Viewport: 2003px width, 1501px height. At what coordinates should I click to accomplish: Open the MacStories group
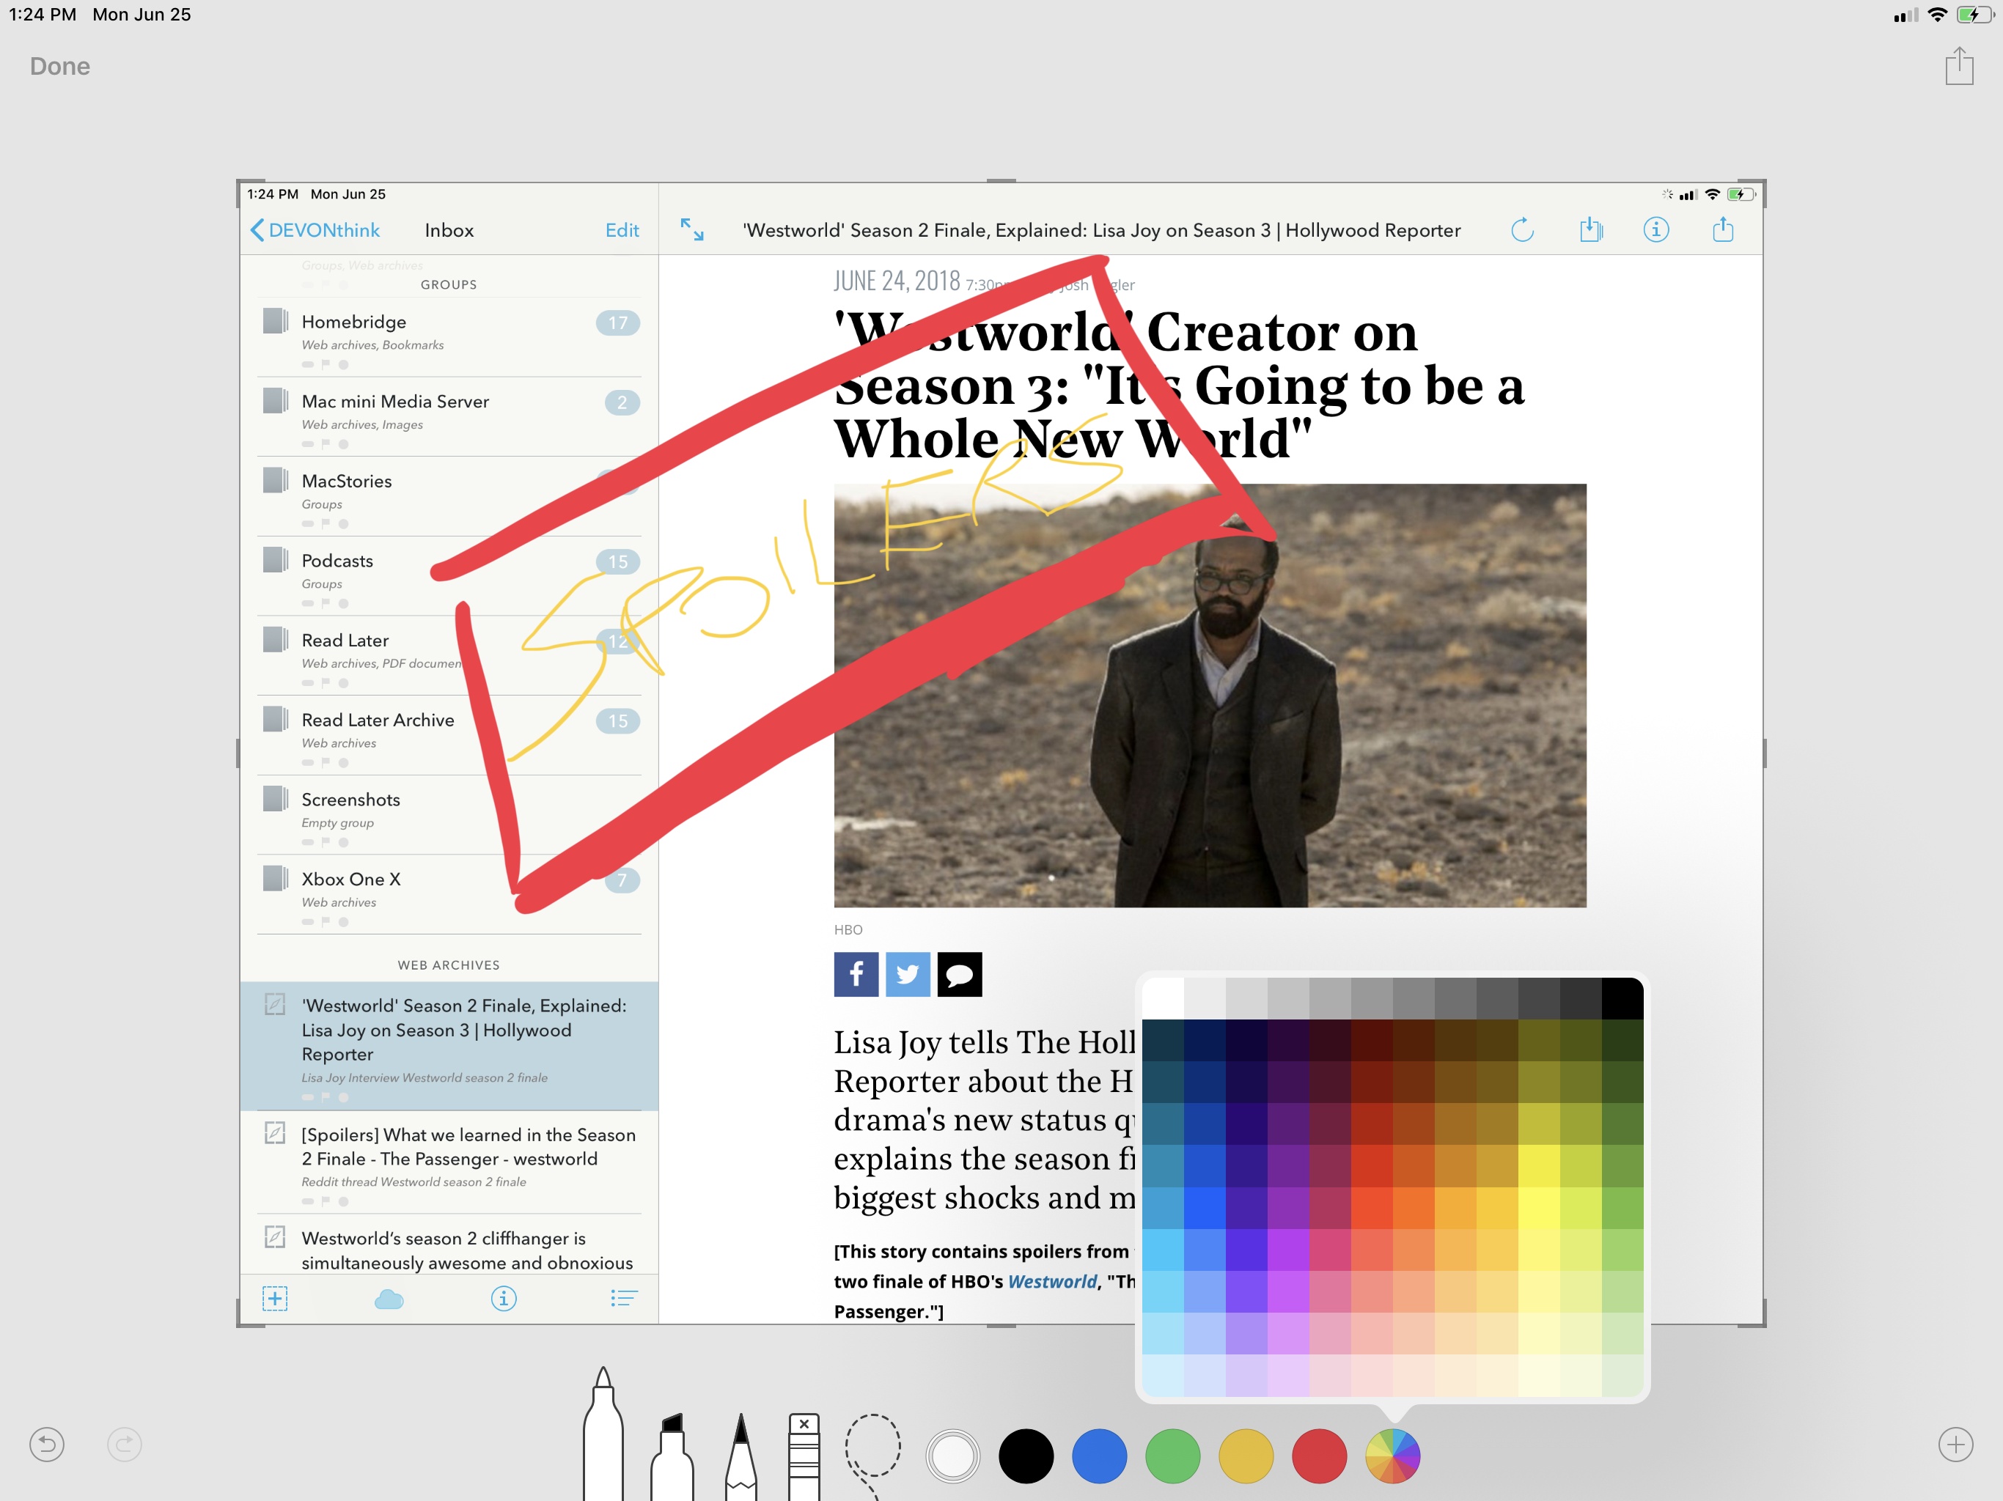pyautogui.click(x=449, y=497)
